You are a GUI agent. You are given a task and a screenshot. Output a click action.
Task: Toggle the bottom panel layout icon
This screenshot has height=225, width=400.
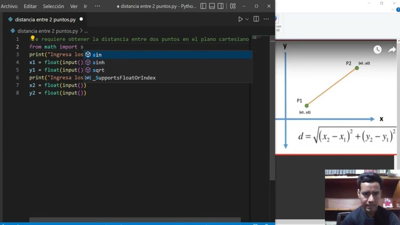pyautogui.click(x=212, y=6)
